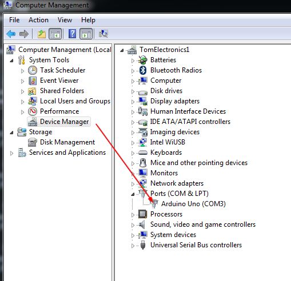
Task: Select Arduino Uno (COM3) device
Action: point(193,204)
